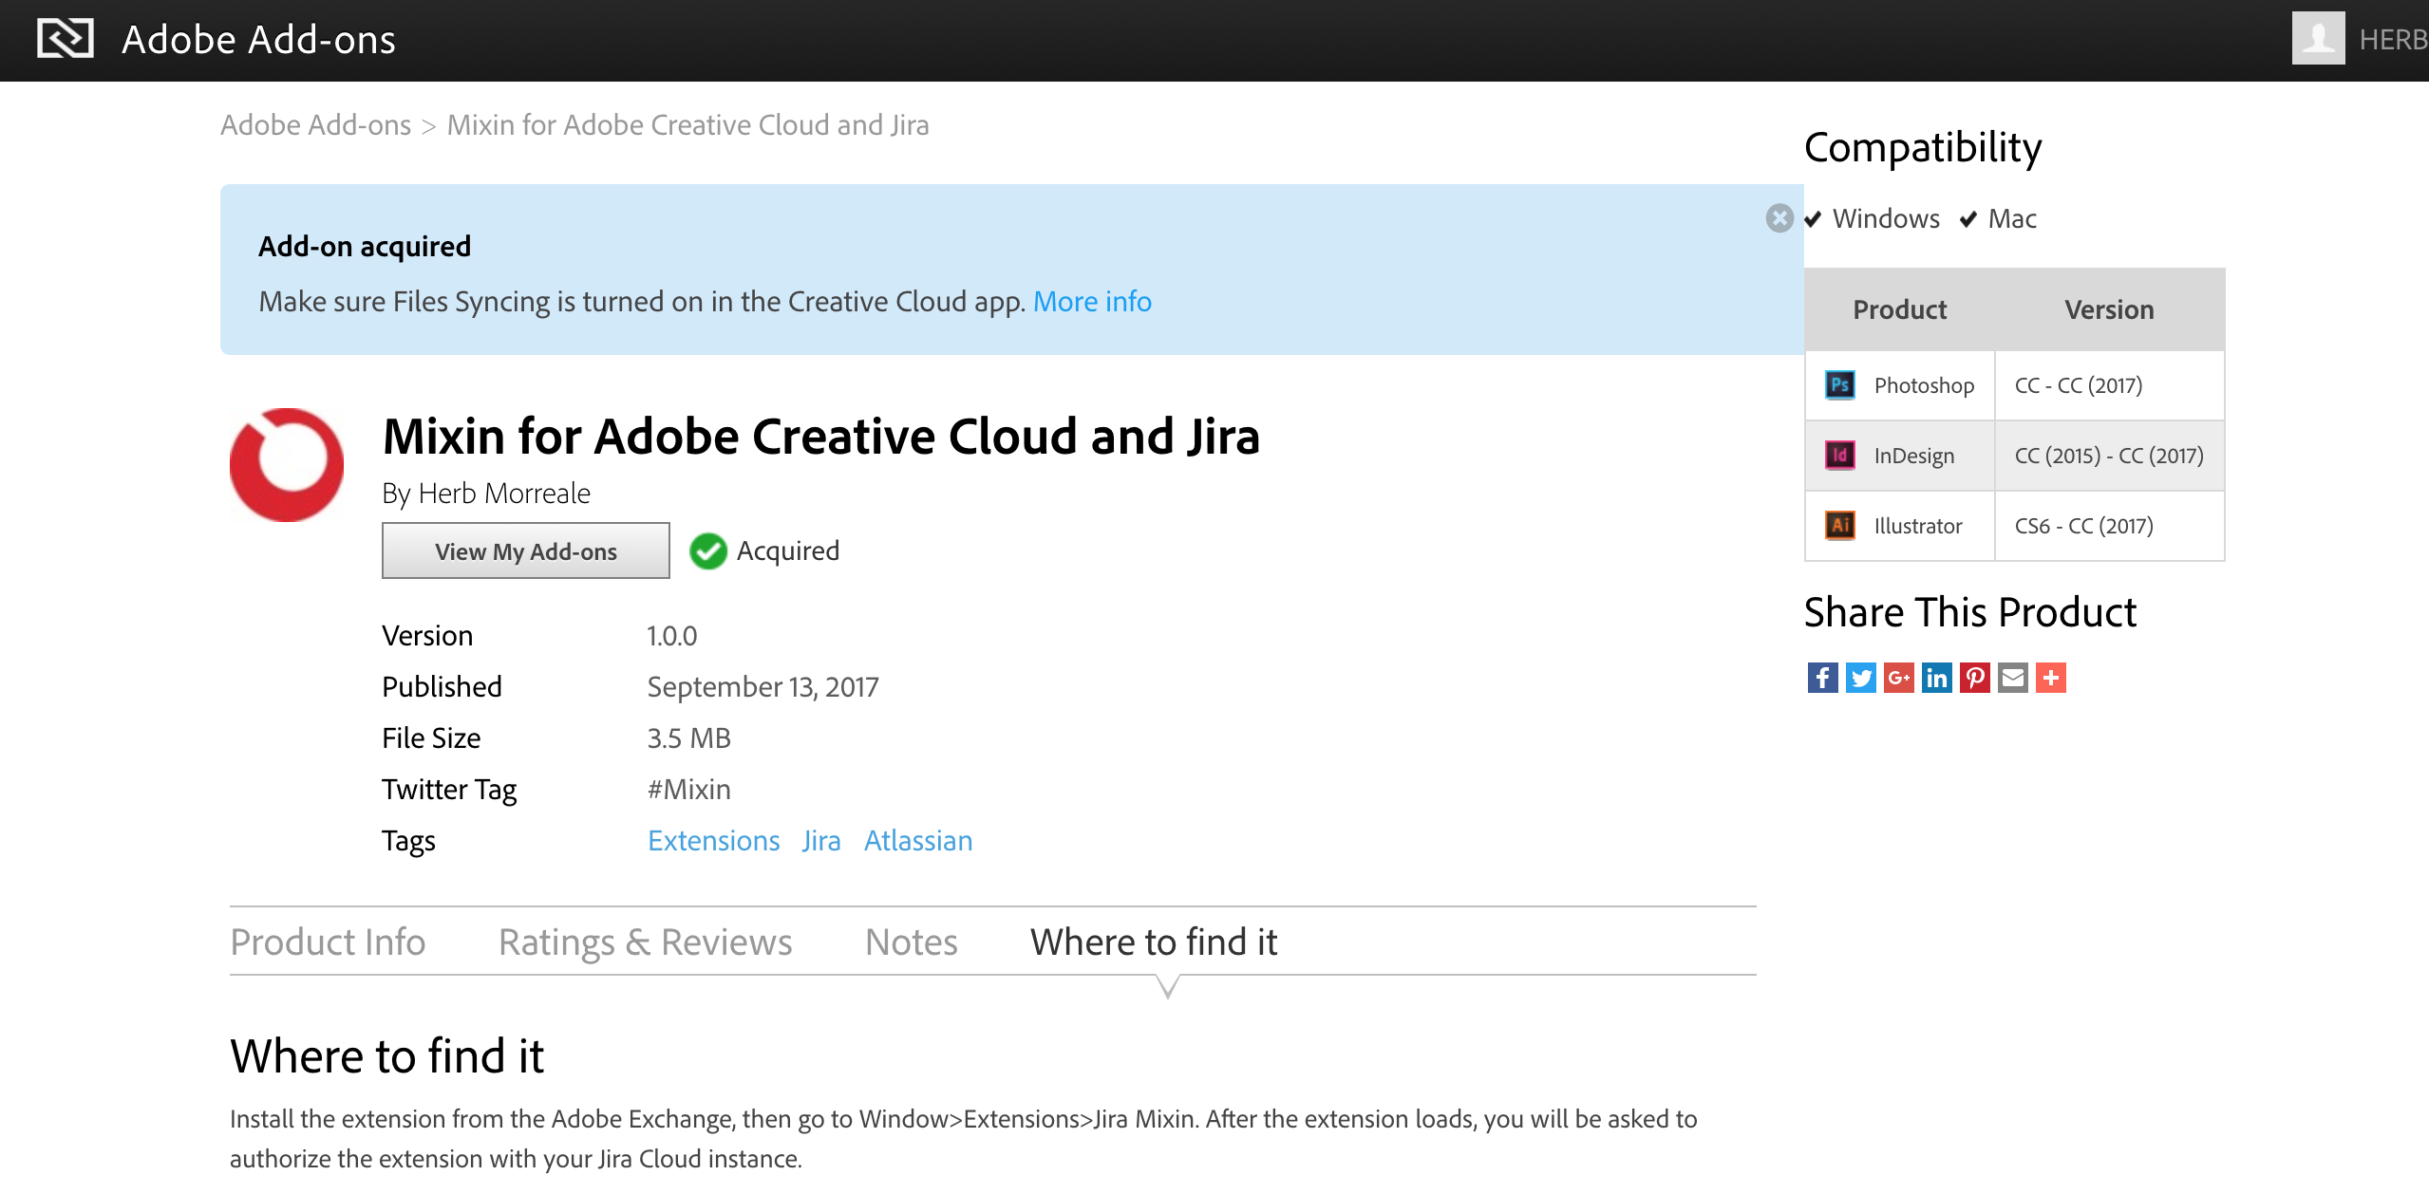The width and height of the screenshot is (2429, 1194).
Task: Click the Mixin red circle logo
Action: click(x=287, y=465)
